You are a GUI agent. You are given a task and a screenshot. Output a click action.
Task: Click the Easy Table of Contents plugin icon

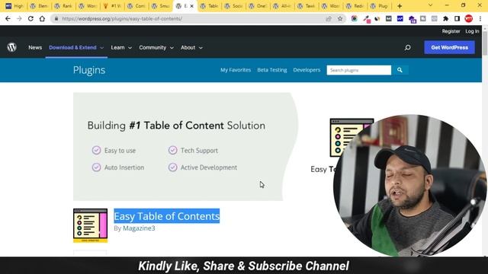point(90,225)
